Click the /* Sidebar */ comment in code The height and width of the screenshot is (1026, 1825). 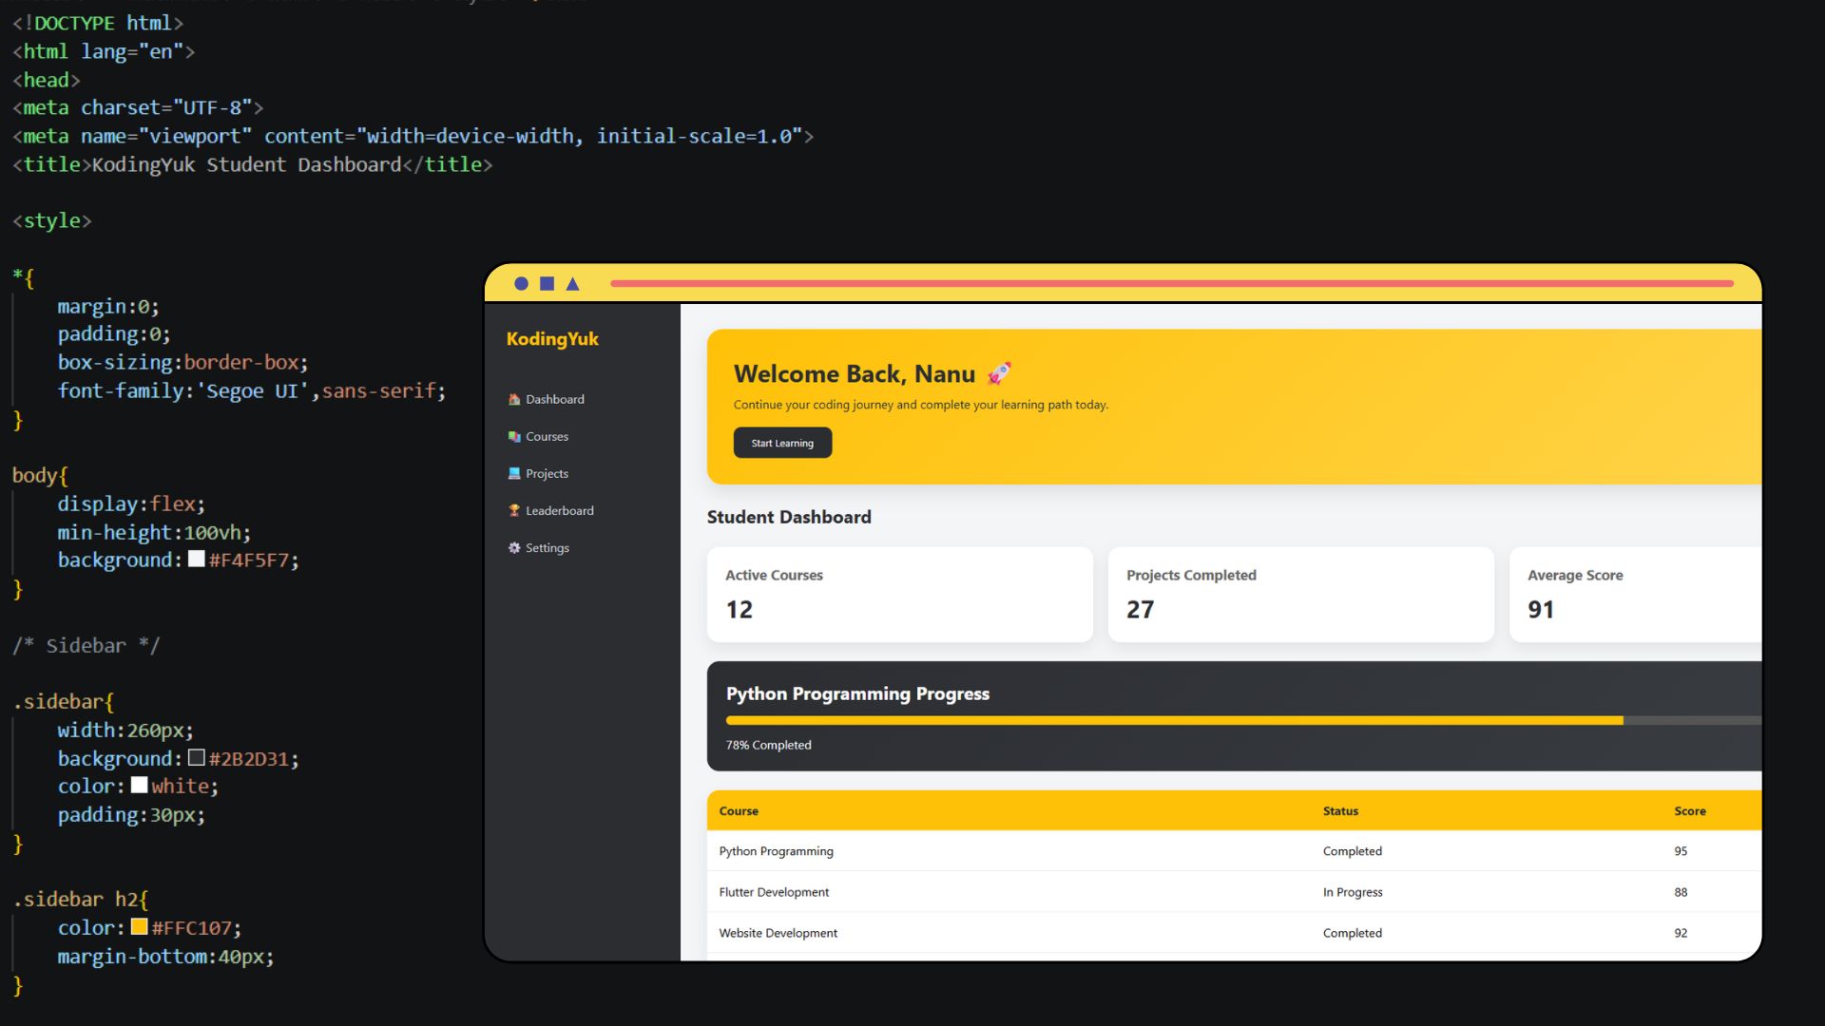tap(86, 645)
